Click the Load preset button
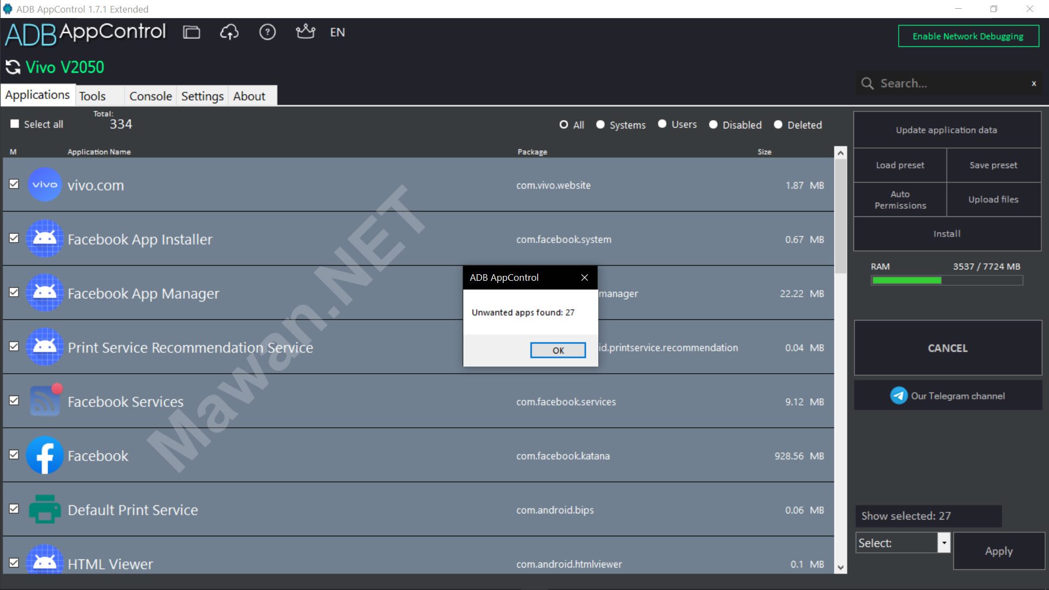Image resolution: width=1049 pixels, height=590 pixels. (x=900, y=165)
